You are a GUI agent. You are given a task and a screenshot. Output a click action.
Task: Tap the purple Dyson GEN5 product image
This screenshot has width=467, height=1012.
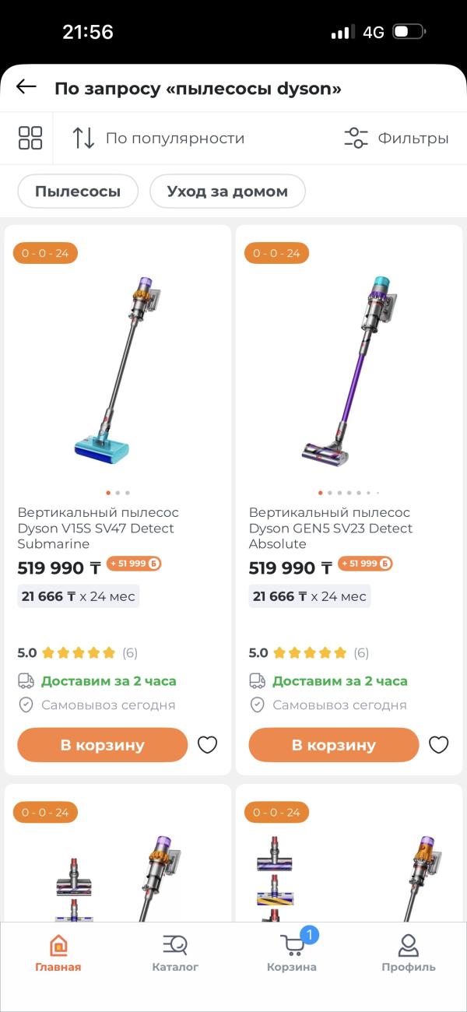pyautogui.click(x=349, y=366)
